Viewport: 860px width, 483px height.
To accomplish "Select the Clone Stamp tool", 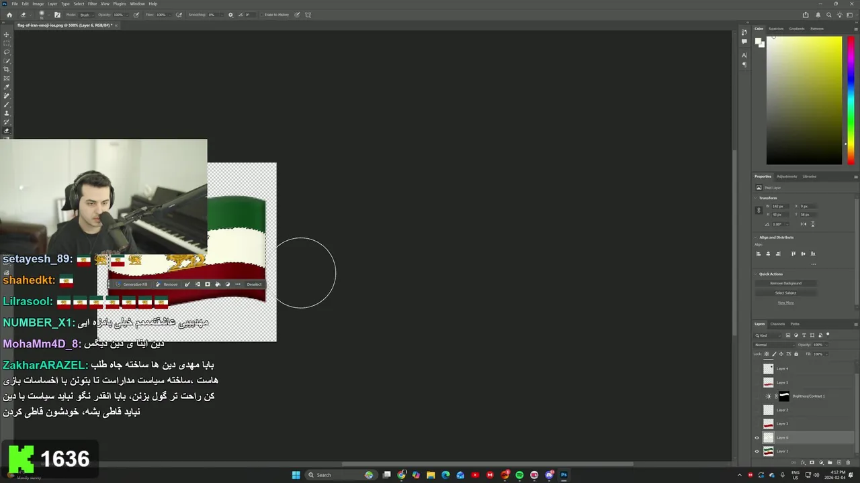I will pos(7,113).
